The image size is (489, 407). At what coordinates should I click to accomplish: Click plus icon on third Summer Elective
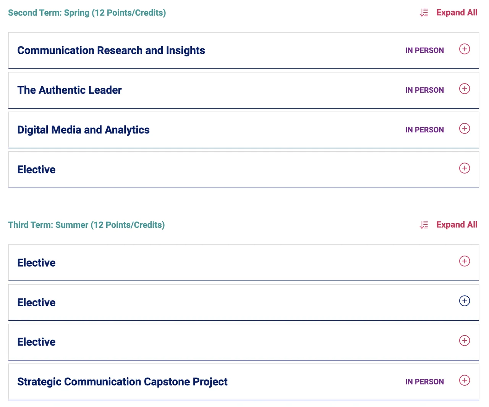click(464, 341)
